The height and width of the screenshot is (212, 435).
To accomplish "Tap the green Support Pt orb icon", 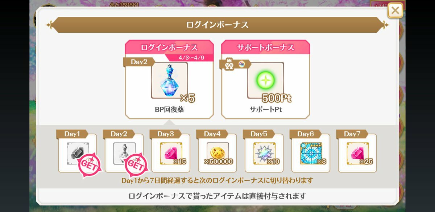I will [x=266, y=80].
